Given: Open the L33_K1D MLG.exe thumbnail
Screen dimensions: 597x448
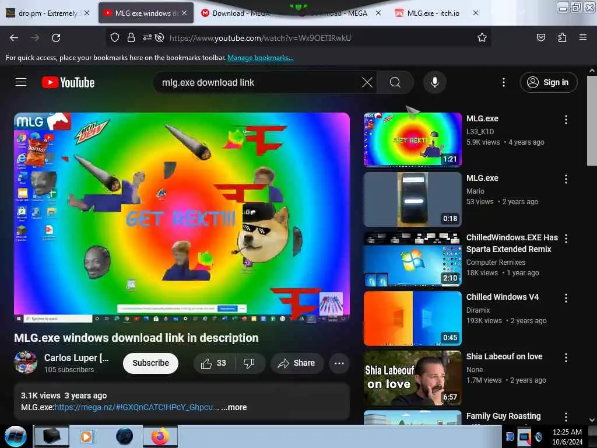Looking at the screenshot, I should click(x=412, y=140).
